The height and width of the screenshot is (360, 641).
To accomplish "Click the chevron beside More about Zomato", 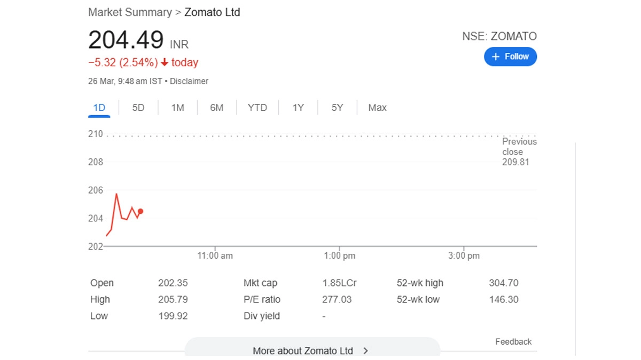I will (x=366, y=351).
